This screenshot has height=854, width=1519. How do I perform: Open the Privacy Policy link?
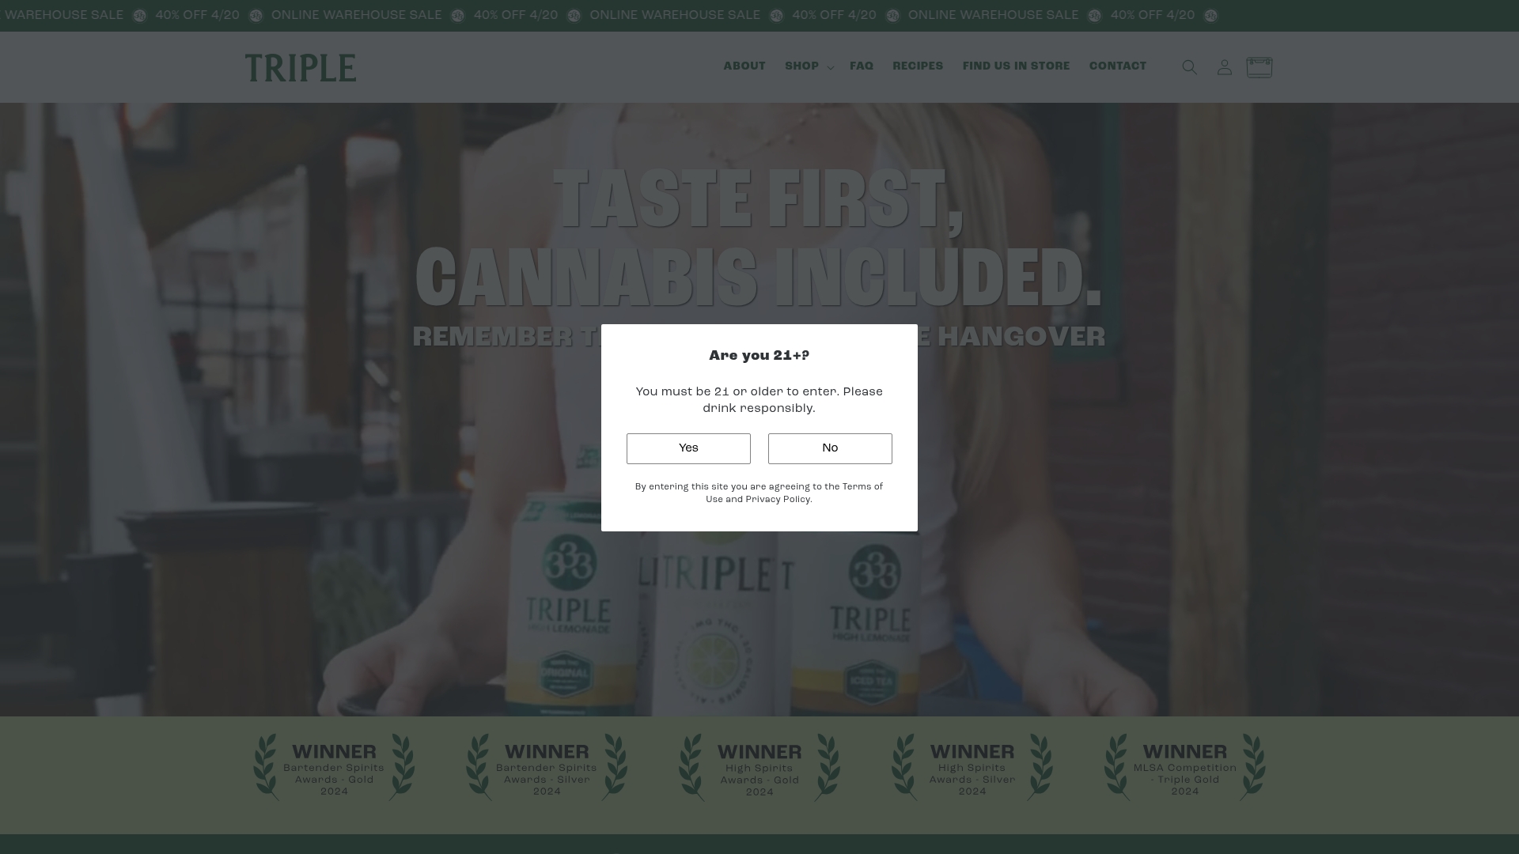pyautogui.click(x=777, y=500)
